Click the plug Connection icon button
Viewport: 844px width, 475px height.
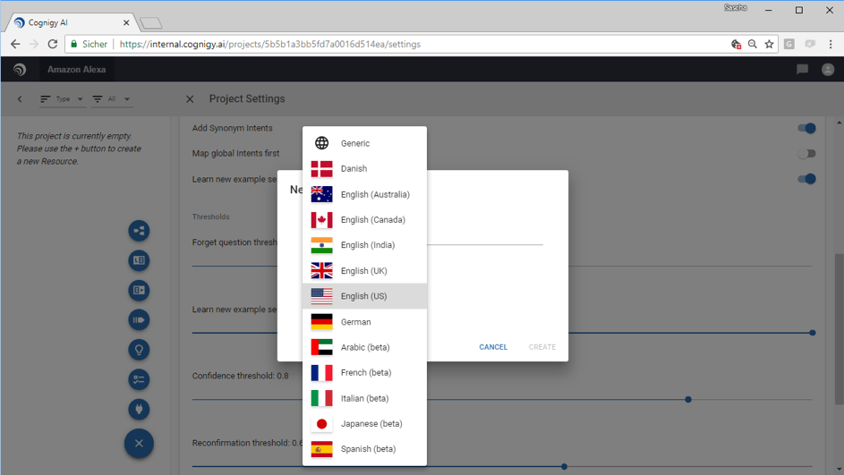[139, 410]
